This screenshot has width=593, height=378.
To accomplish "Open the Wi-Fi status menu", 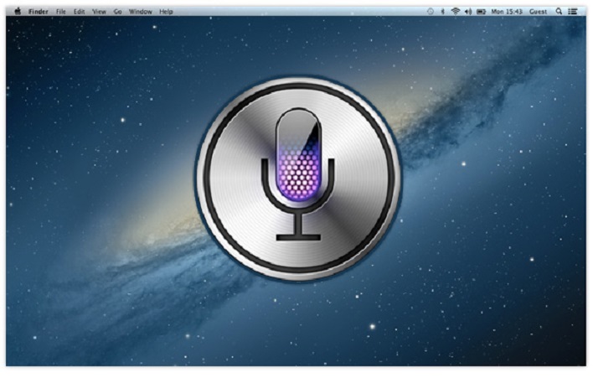I will coord(456,12).
